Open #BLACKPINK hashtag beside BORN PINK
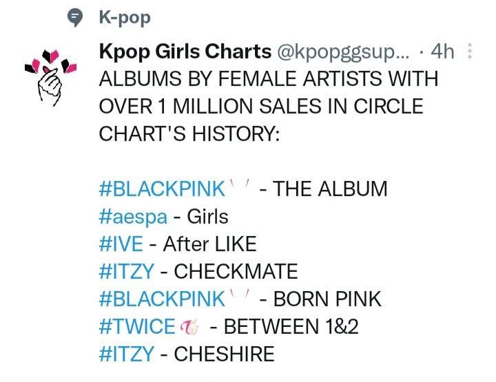Viewport: 496px width, 382px height. point(162,299)
